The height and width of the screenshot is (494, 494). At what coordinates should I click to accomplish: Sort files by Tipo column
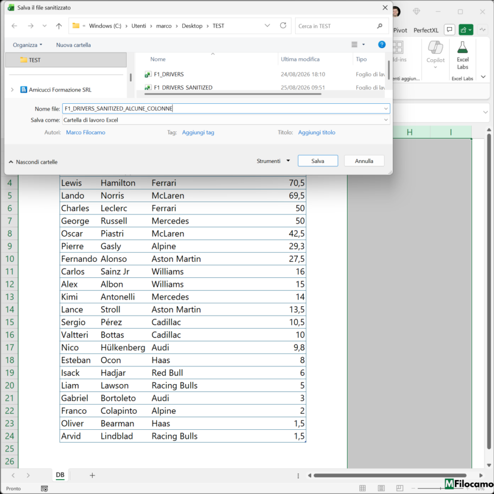pyautogui.click(x=361, y=59)
